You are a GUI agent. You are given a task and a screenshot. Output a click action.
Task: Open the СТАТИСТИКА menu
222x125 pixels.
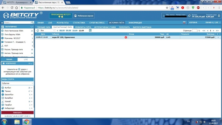tap(79, 23)
